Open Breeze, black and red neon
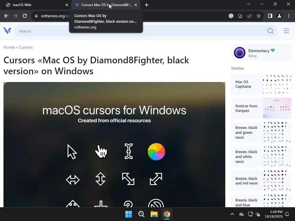The width and height of the screenshot is (295, 221). pos(261,181)
